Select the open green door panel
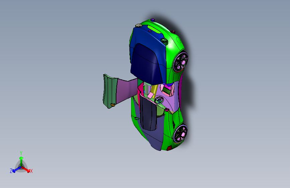Image resolution: width=290 pixels, height=188 pixels. pyautogui.click(x=110, y=91)
